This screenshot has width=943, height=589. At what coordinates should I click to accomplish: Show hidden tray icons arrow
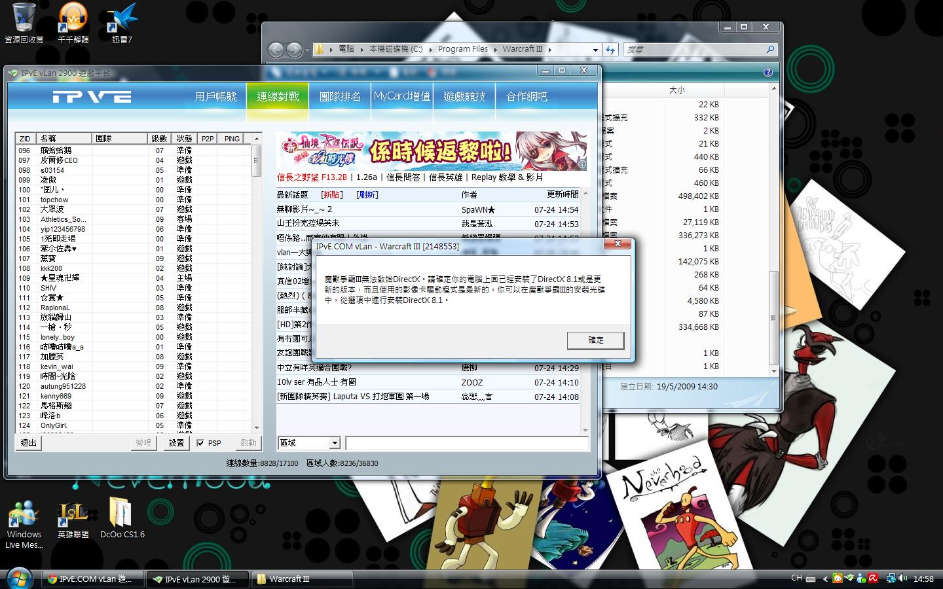click(825, 579)
